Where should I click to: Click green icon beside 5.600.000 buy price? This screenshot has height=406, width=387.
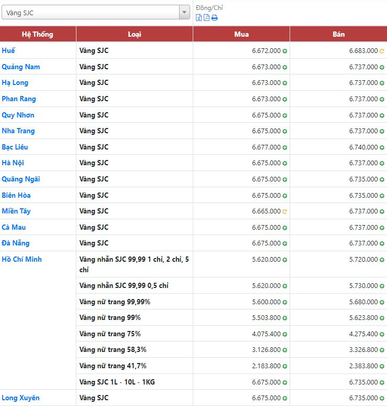(285, 302)
